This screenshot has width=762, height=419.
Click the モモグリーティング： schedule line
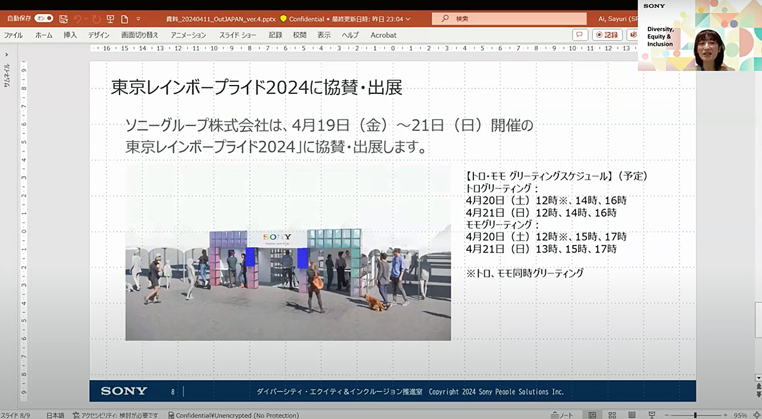(502, 225)
